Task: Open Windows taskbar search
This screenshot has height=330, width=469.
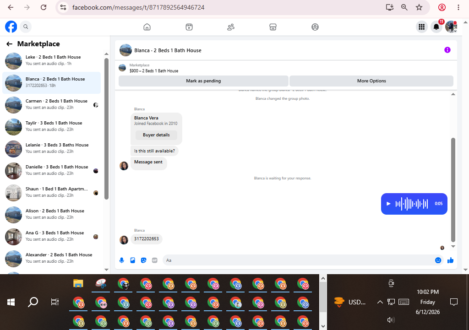Action: 33,302
